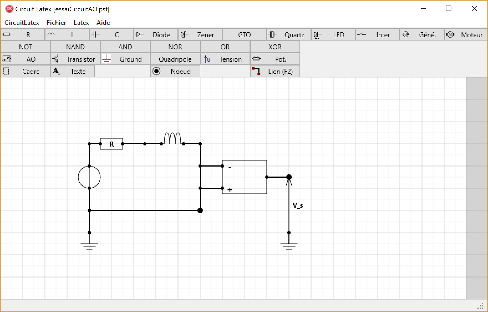Choose the Moteur motor tool
Viewport: 488px width, 312px height.
[466, 35]
